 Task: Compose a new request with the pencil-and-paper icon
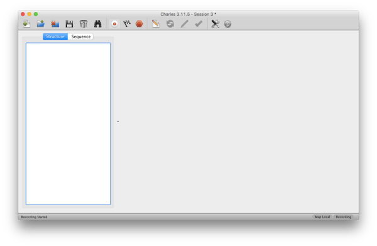pos(156,24)
